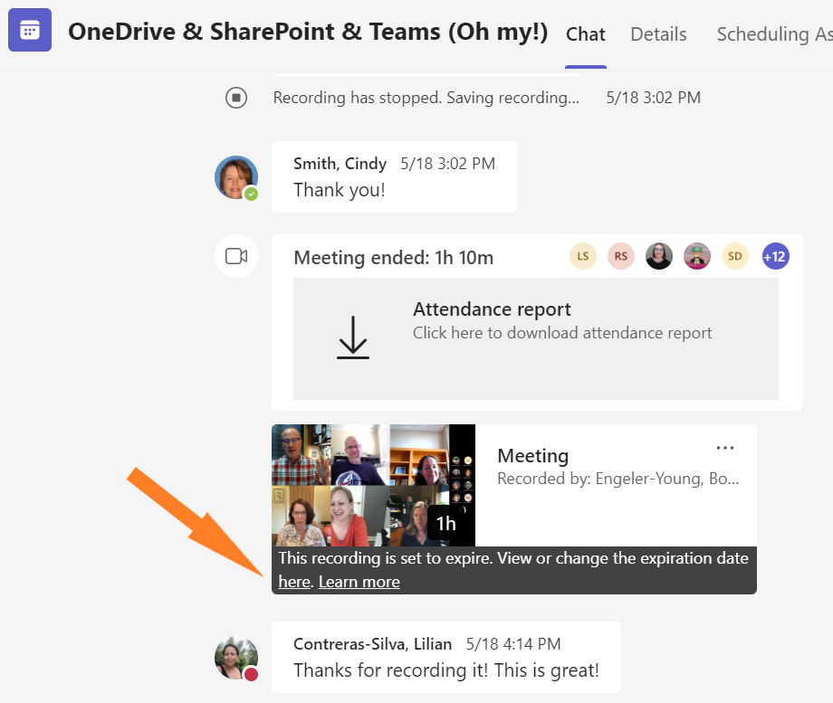Click the meeting calendar icon beside the title
The height and width of the screenshot is (703, 833).
[x=30, y=30]
